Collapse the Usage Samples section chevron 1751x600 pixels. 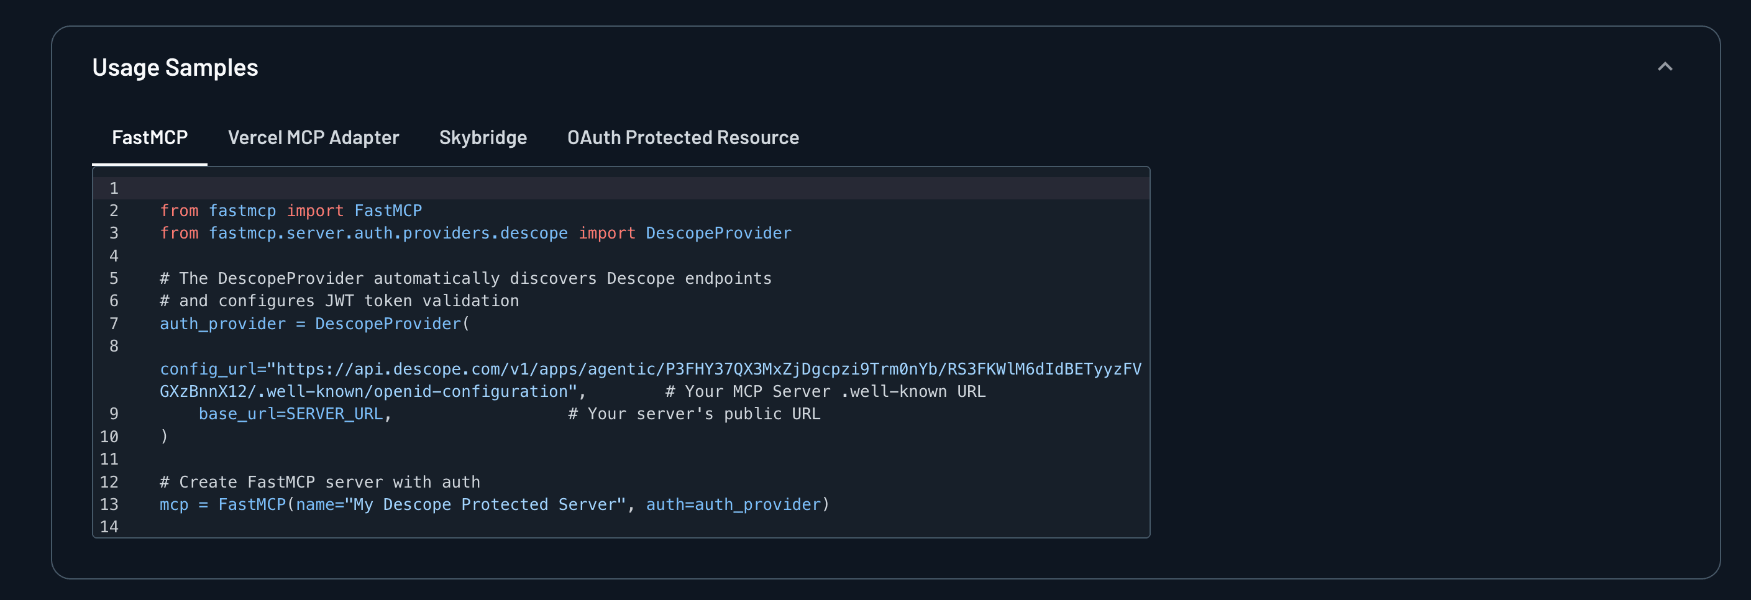click(x=1665, y=66)
